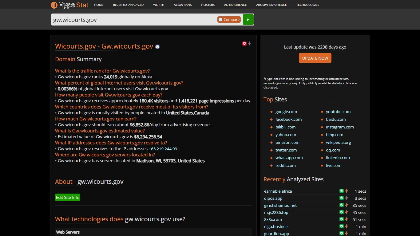Click the Edit Site Info button
This screenshot has width=420, height=236.
tap(68, 197)
